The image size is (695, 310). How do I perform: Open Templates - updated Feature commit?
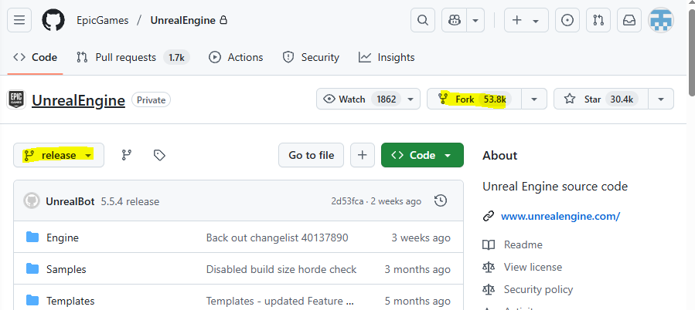point(280,302)
